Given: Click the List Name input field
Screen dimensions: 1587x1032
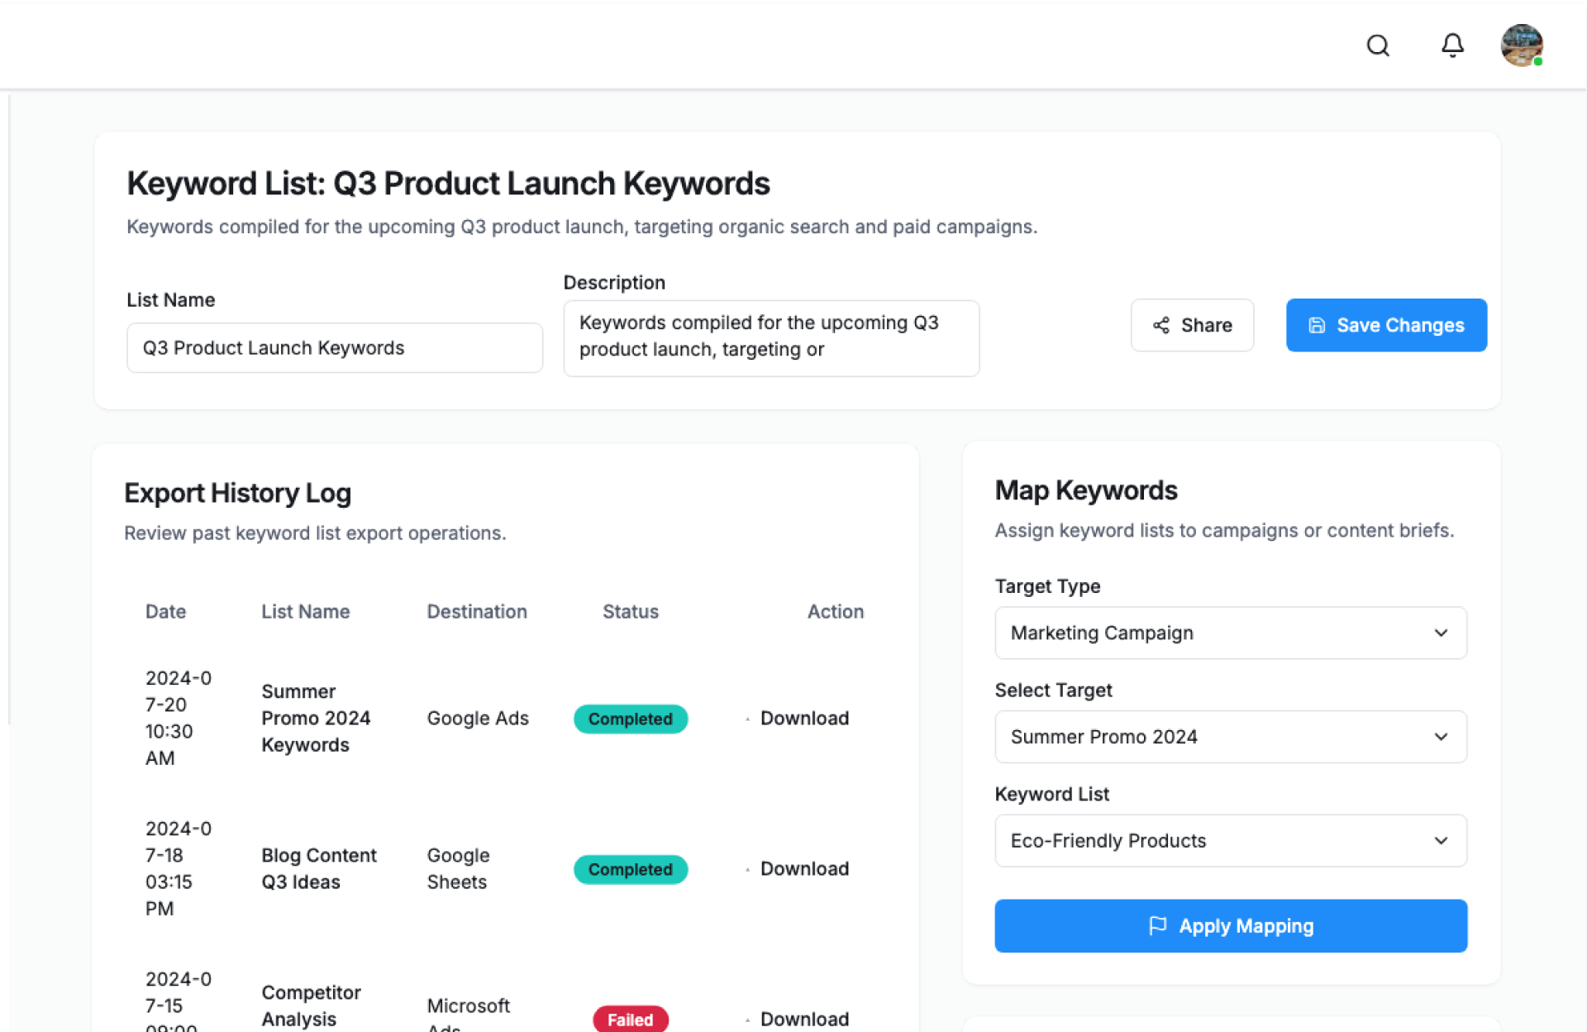Looking at the screenshot, I should (x=334, y=348).
